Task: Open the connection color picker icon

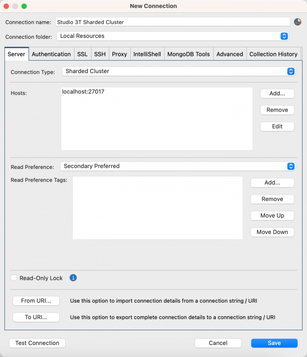Action: (297, 22)
